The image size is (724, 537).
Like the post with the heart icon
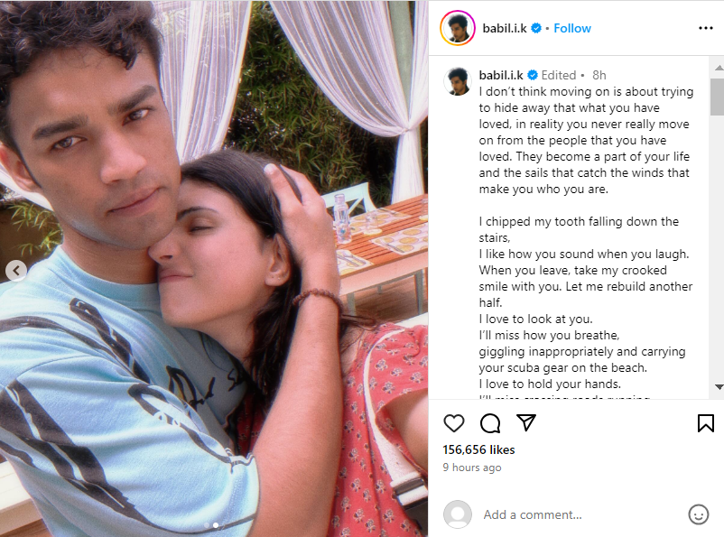pos(453,423)
